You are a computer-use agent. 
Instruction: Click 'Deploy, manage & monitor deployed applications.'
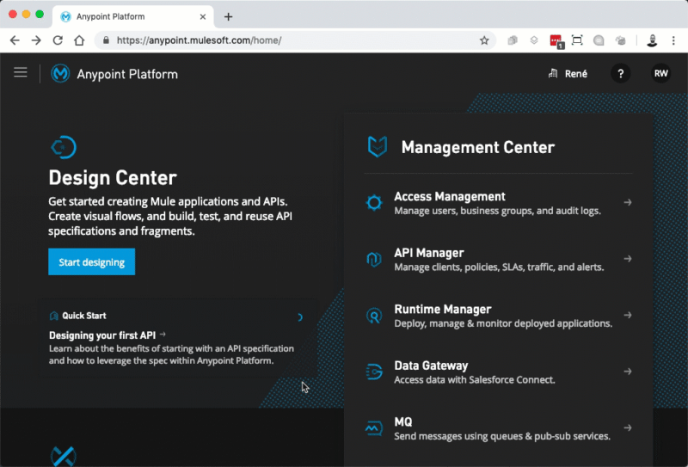coord(503,323)
